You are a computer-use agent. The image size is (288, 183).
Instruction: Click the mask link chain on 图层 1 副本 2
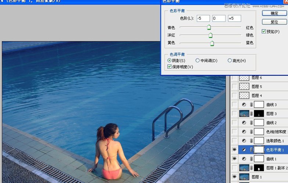[x=252, y=168]
